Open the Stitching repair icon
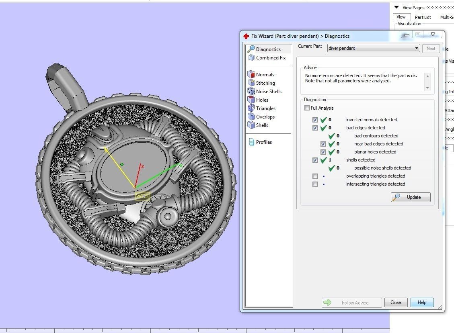The image size is (454, 333). coord(251,83)
